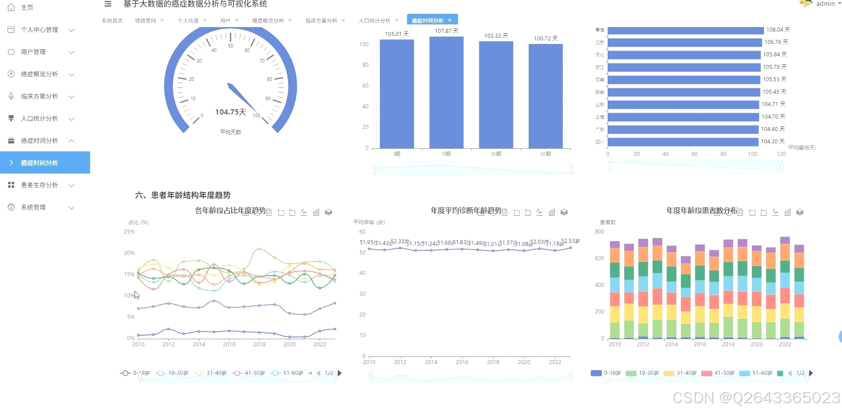Switch 年度平均诊断年龄趋势 chart to bar type
842x412 pixels.
pyautogui.click(x=552, y=212)
